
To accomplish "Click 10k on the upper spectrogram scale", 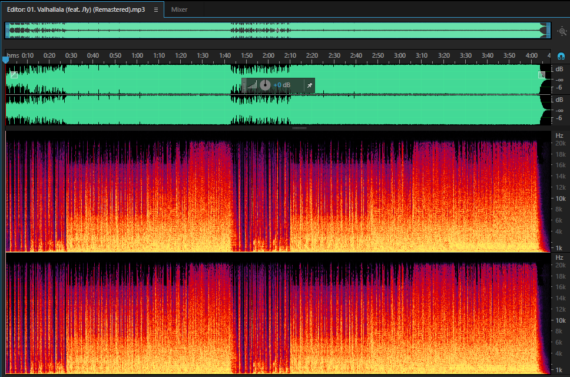I will (x=561, y=199).
